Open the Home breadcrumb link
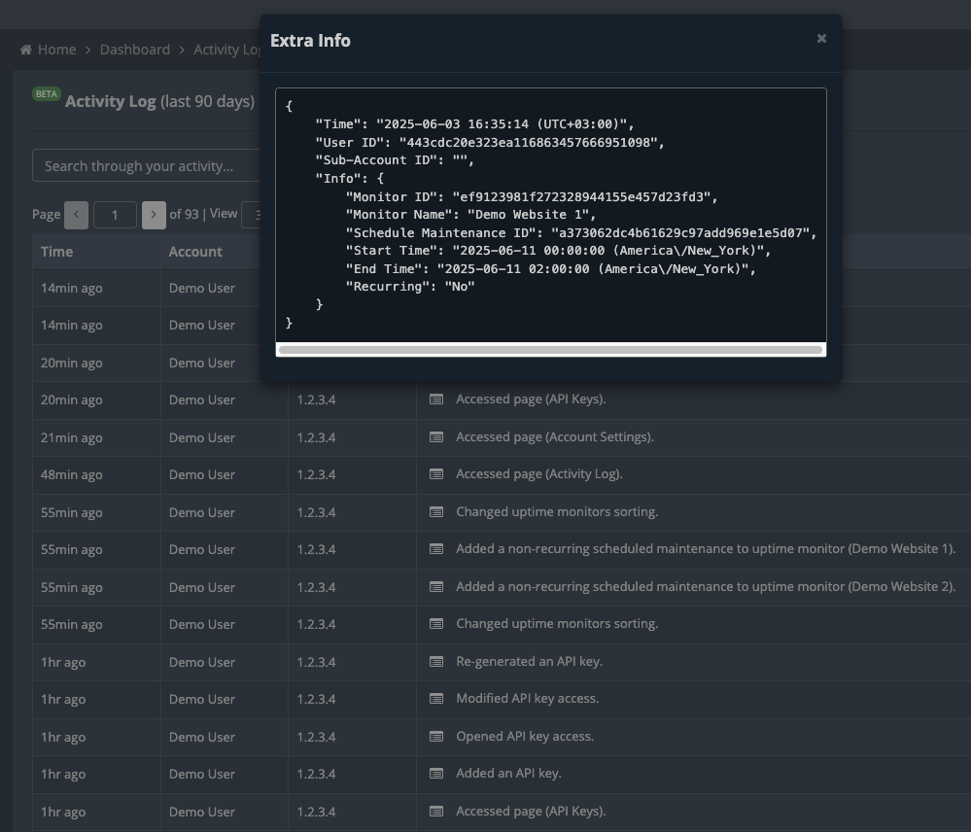Image resolution: width=971 pixels, height=832 pixels. click(x=57, y=50)
